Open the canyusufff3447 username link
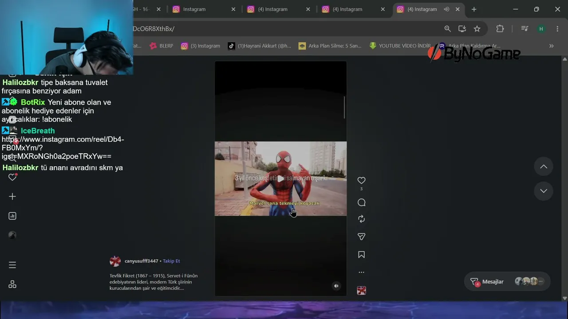 coord(141,261)
